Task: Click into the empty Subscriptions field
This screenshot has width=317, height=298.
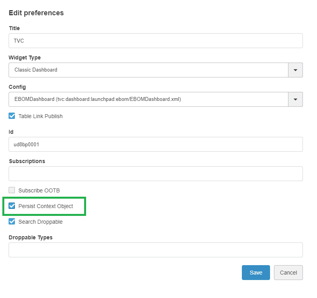Action: click(x=155, y=174)
